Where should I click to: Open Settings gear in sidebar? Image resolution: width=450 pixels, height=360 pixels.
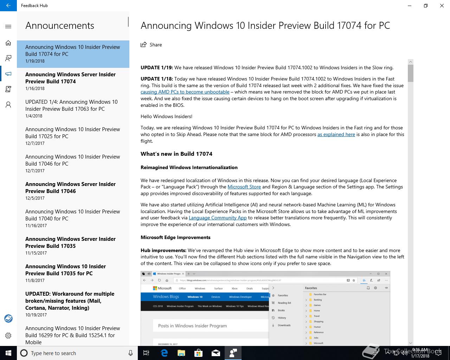pyautogui.click(x=8, y=336)
